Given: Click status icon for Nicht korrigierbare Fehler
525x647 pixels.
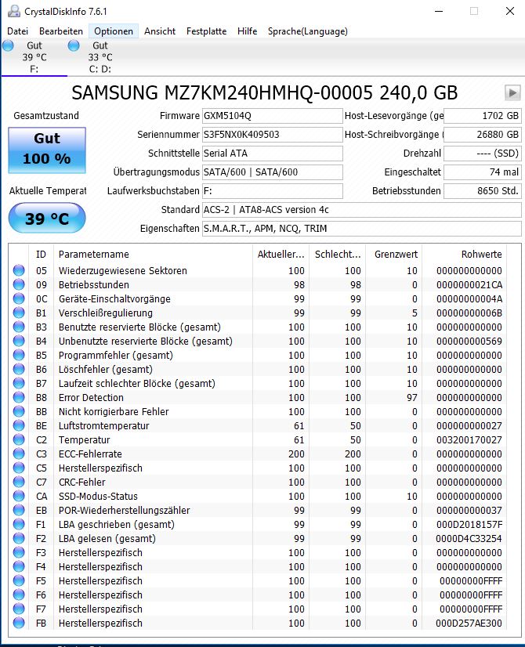Looking at the screenshot, I should pyautogui.click(x=19, y=411).
